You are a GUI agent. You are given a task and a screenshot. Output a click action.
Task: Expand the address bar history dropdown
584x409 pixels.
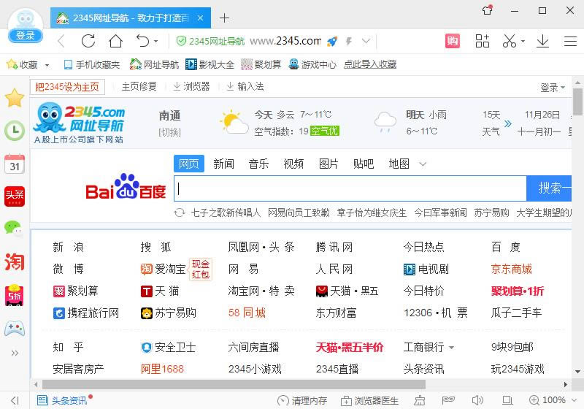(x=366, y=41)
